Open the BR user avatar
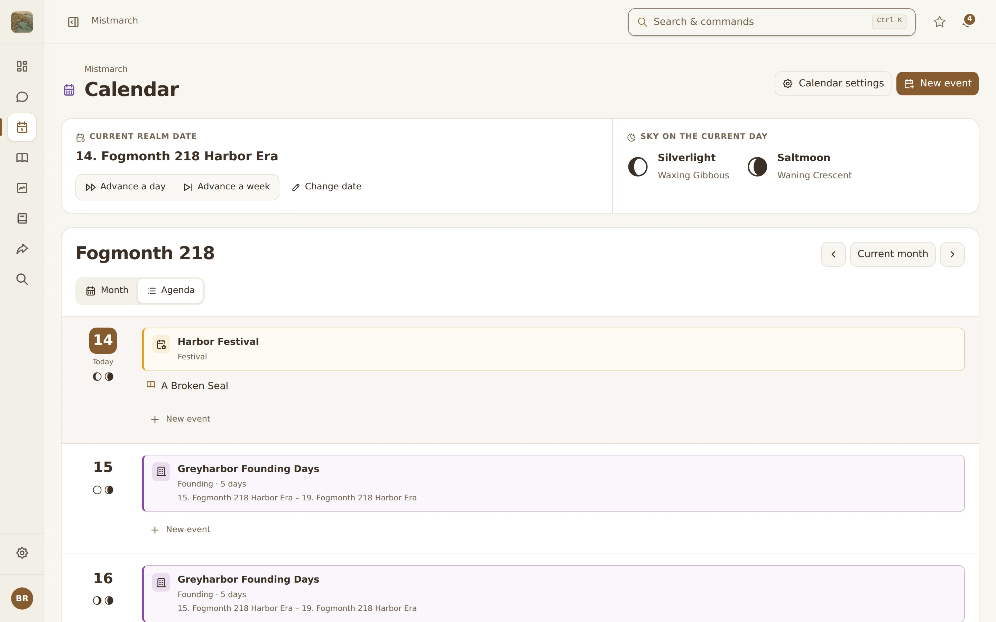This screenshot has height=622, width=996. coord(22,598)
